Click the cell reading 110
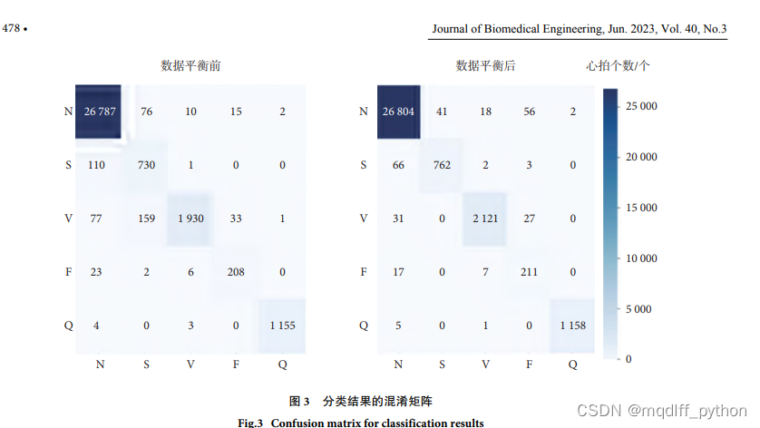Viewport: 760px width, 428px height. [x=96, y=165]
